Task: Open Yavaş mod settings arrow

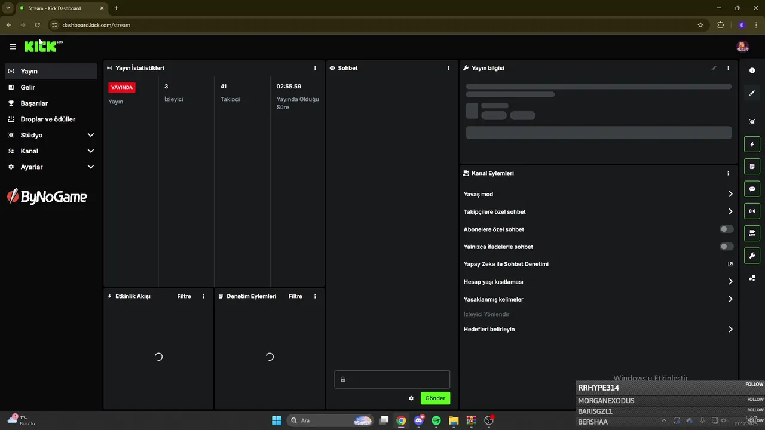Action: coord(730,194)
